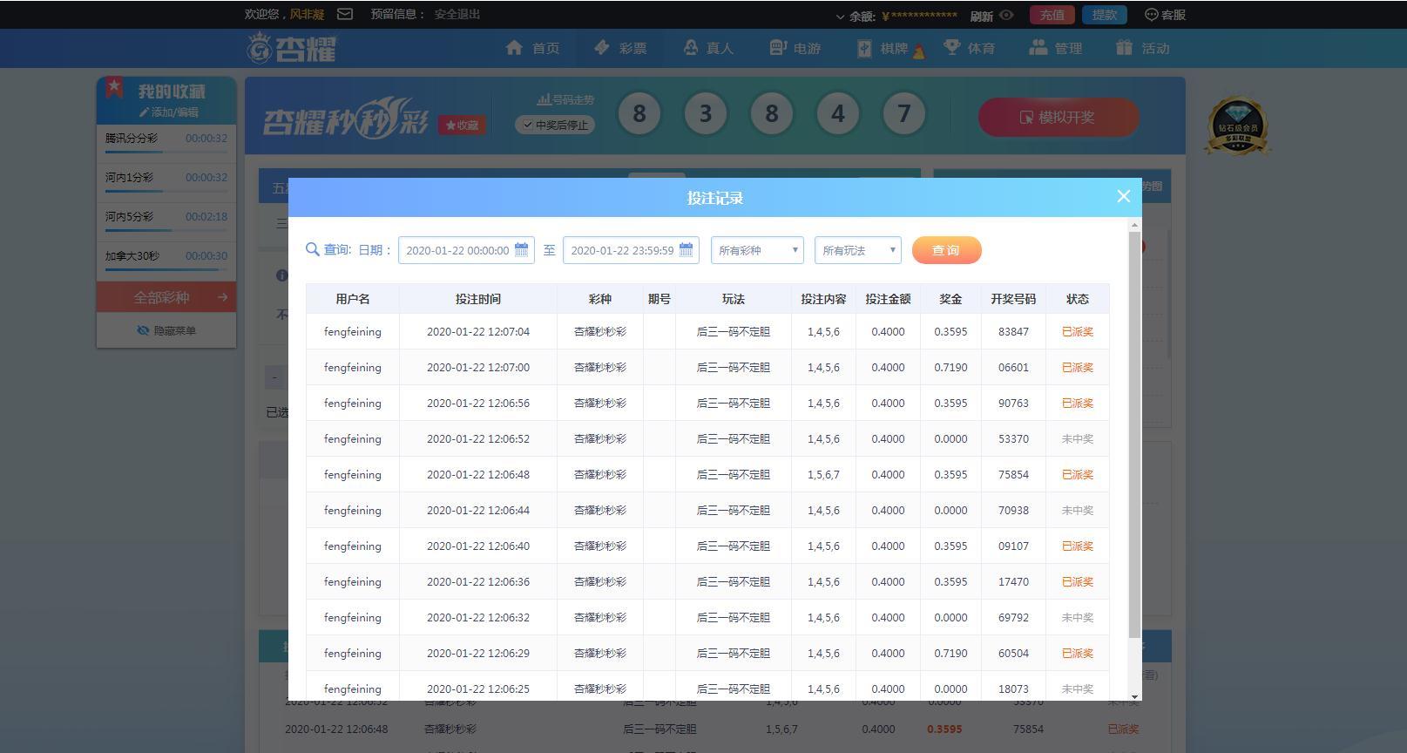Open the mail envelope icon in top bar
Image resolution: width=1407 pixels, height=753 pixels.
(345, 14)
